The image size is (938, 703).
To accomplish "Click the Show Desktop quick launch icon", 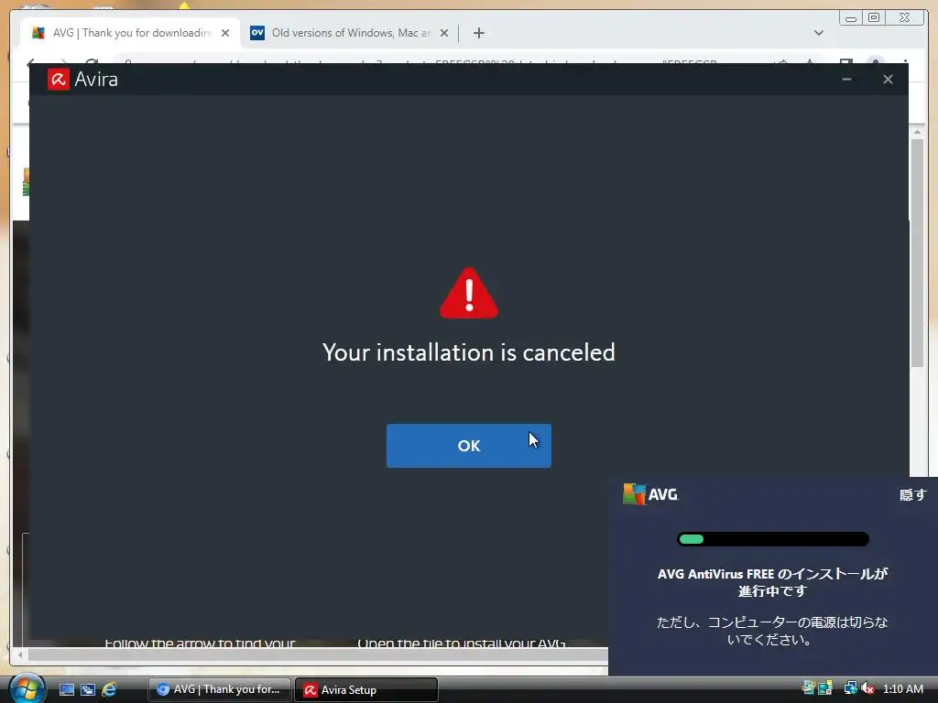I will click(66, 689).
